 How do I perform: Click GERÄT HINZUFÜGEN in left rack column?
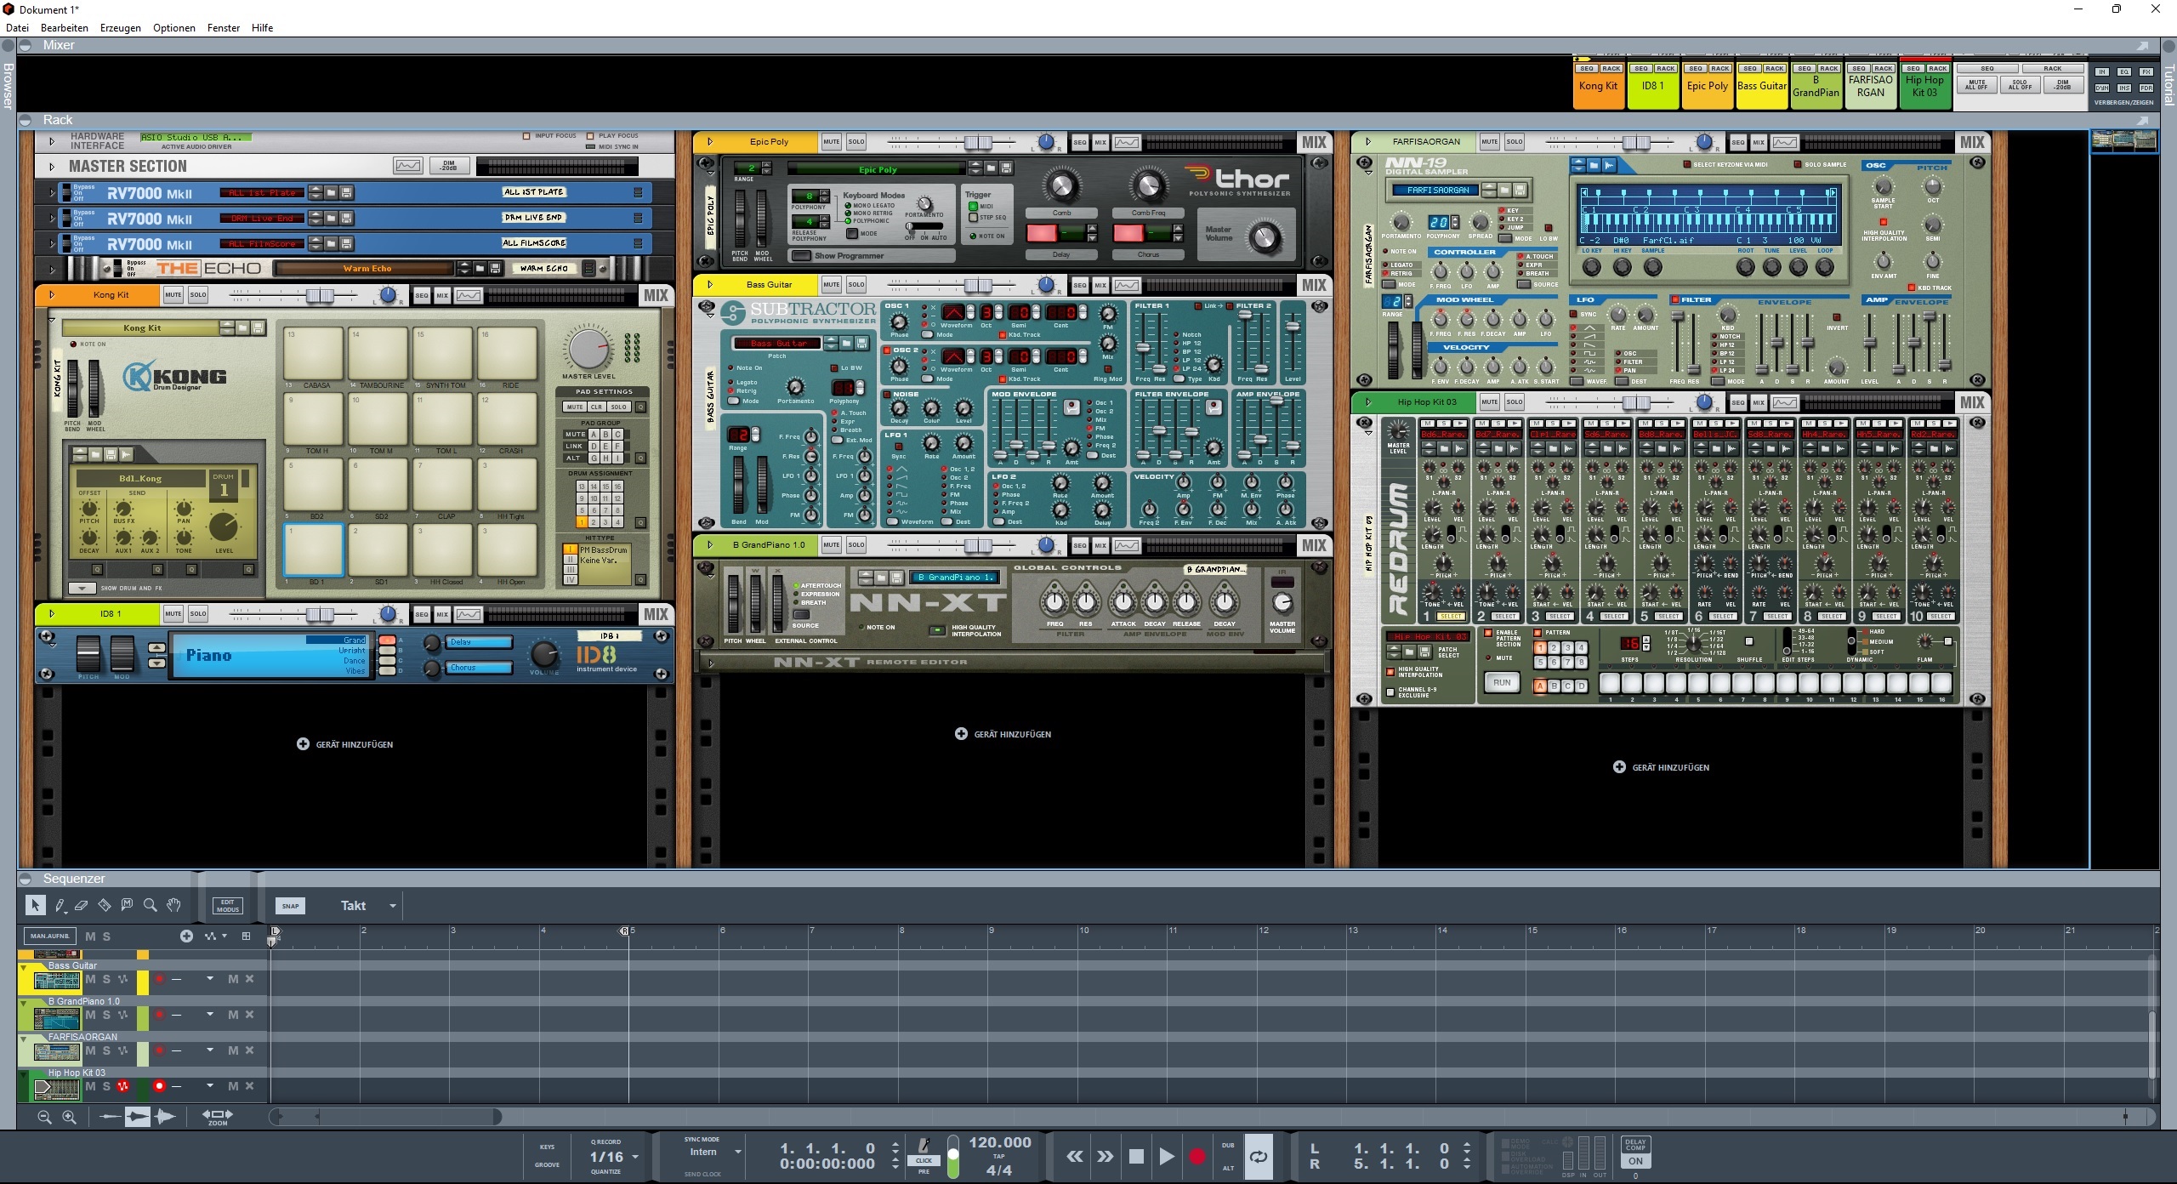pos(345,744)
